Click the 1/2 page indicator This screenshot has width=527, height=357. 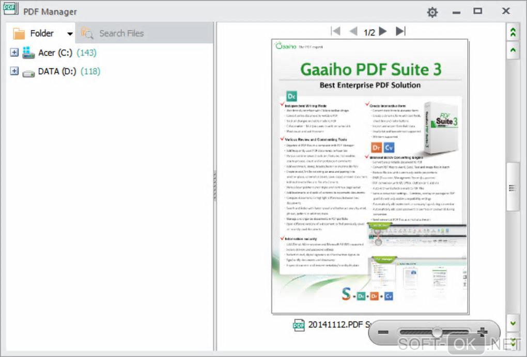pyautogui.click(x=369, y=32)
